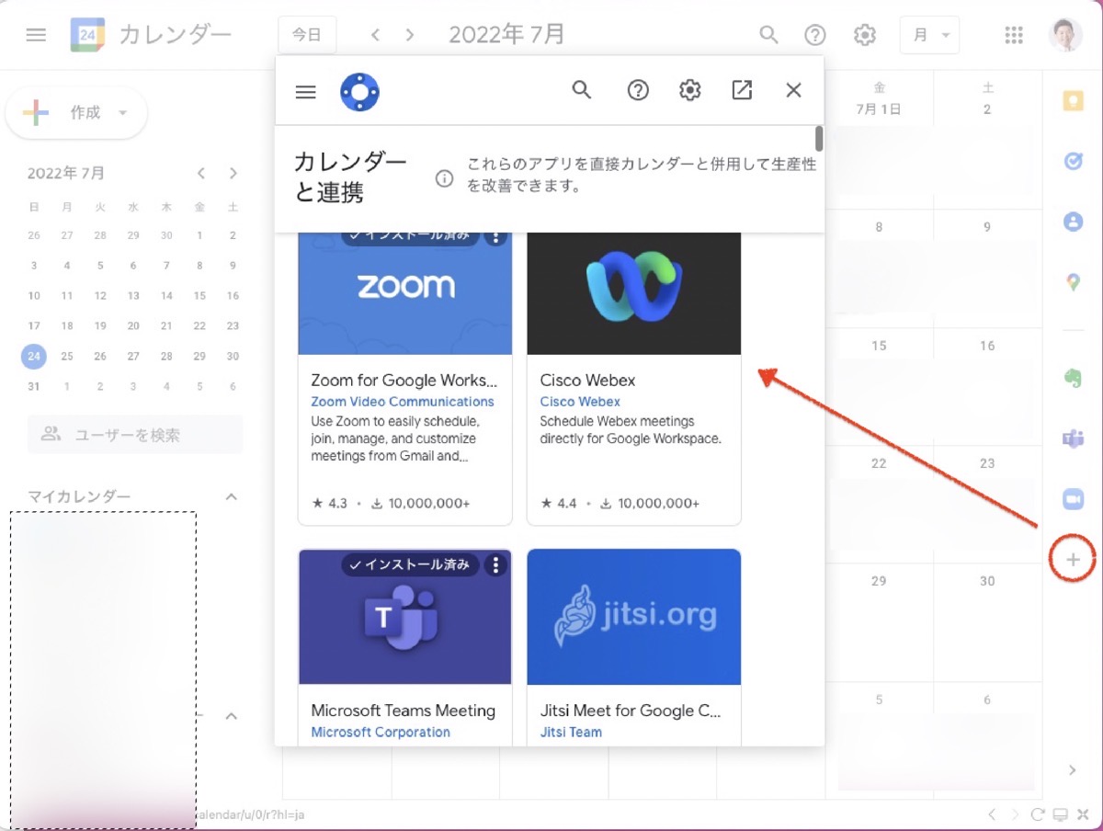Open the 月 view dropdown
This screenshot has height=831, width=1103.
(x=929, y=35)
